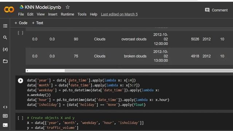Viewport: 233px width, 131px height.
Task: Open the Files sidebar panel
Action: pos(5,61)
